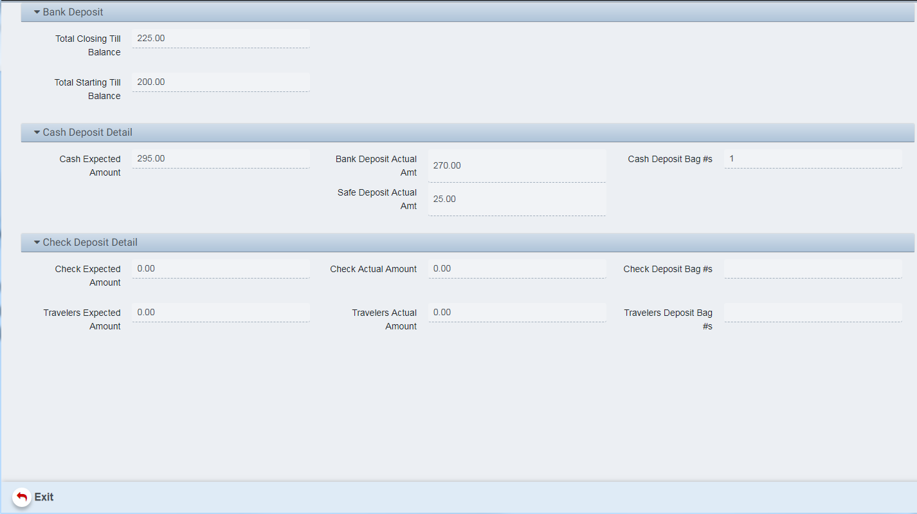This screenshot has width=917, height=514.
Task: Click the Check Deposit Detail header title
Action: (90, 243)
